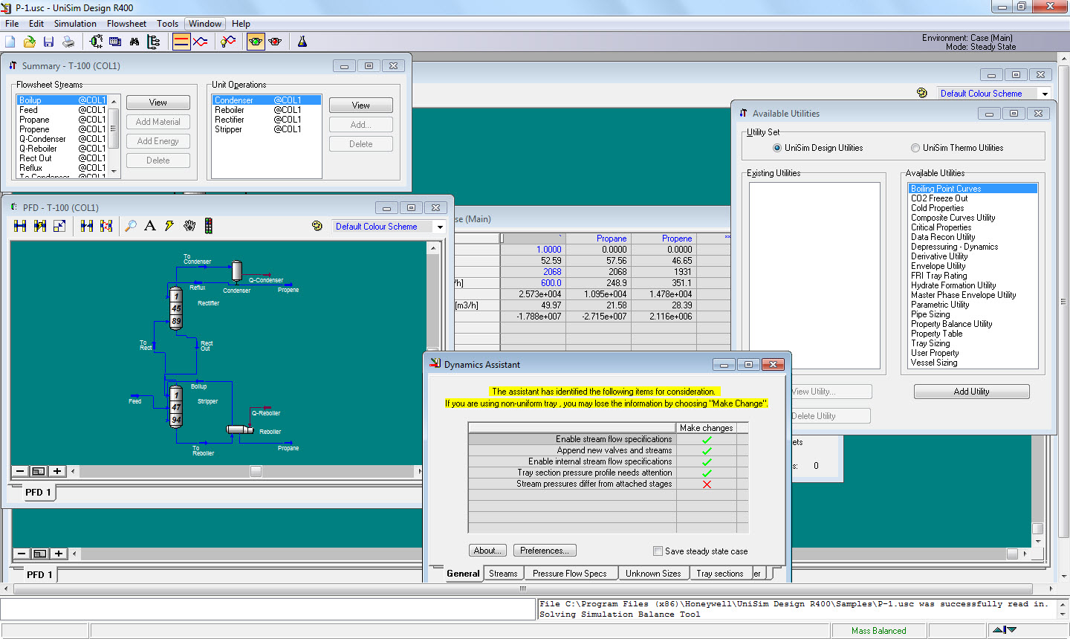Viewport: 1070px width, 639px height.
Task: Select the PFD 1 tab in T-100 PFD window
Action: tap(38, 492)
